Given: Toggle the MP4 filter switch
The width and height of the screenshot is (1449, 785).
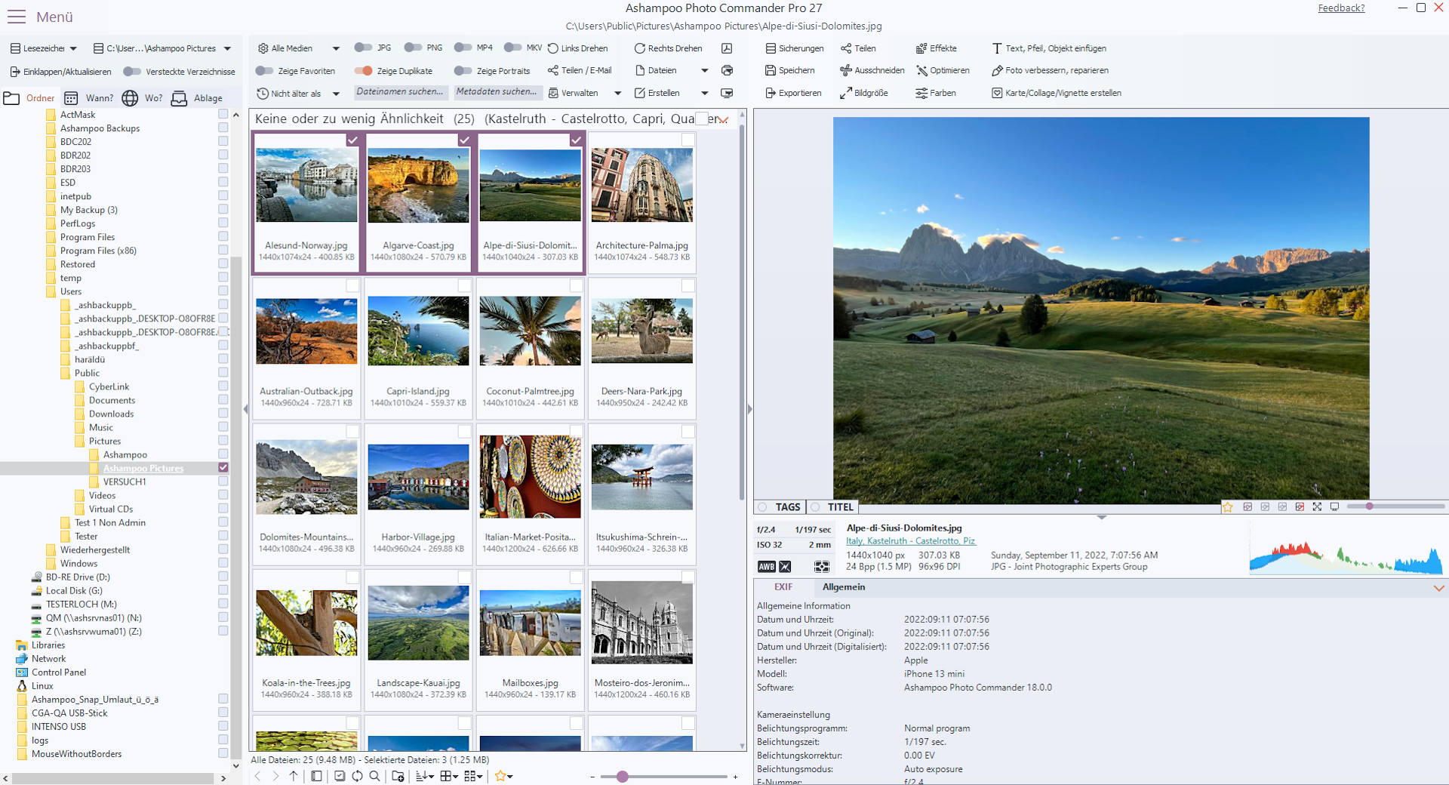Looking at the screenshot, I should click(x=463, y=48).
